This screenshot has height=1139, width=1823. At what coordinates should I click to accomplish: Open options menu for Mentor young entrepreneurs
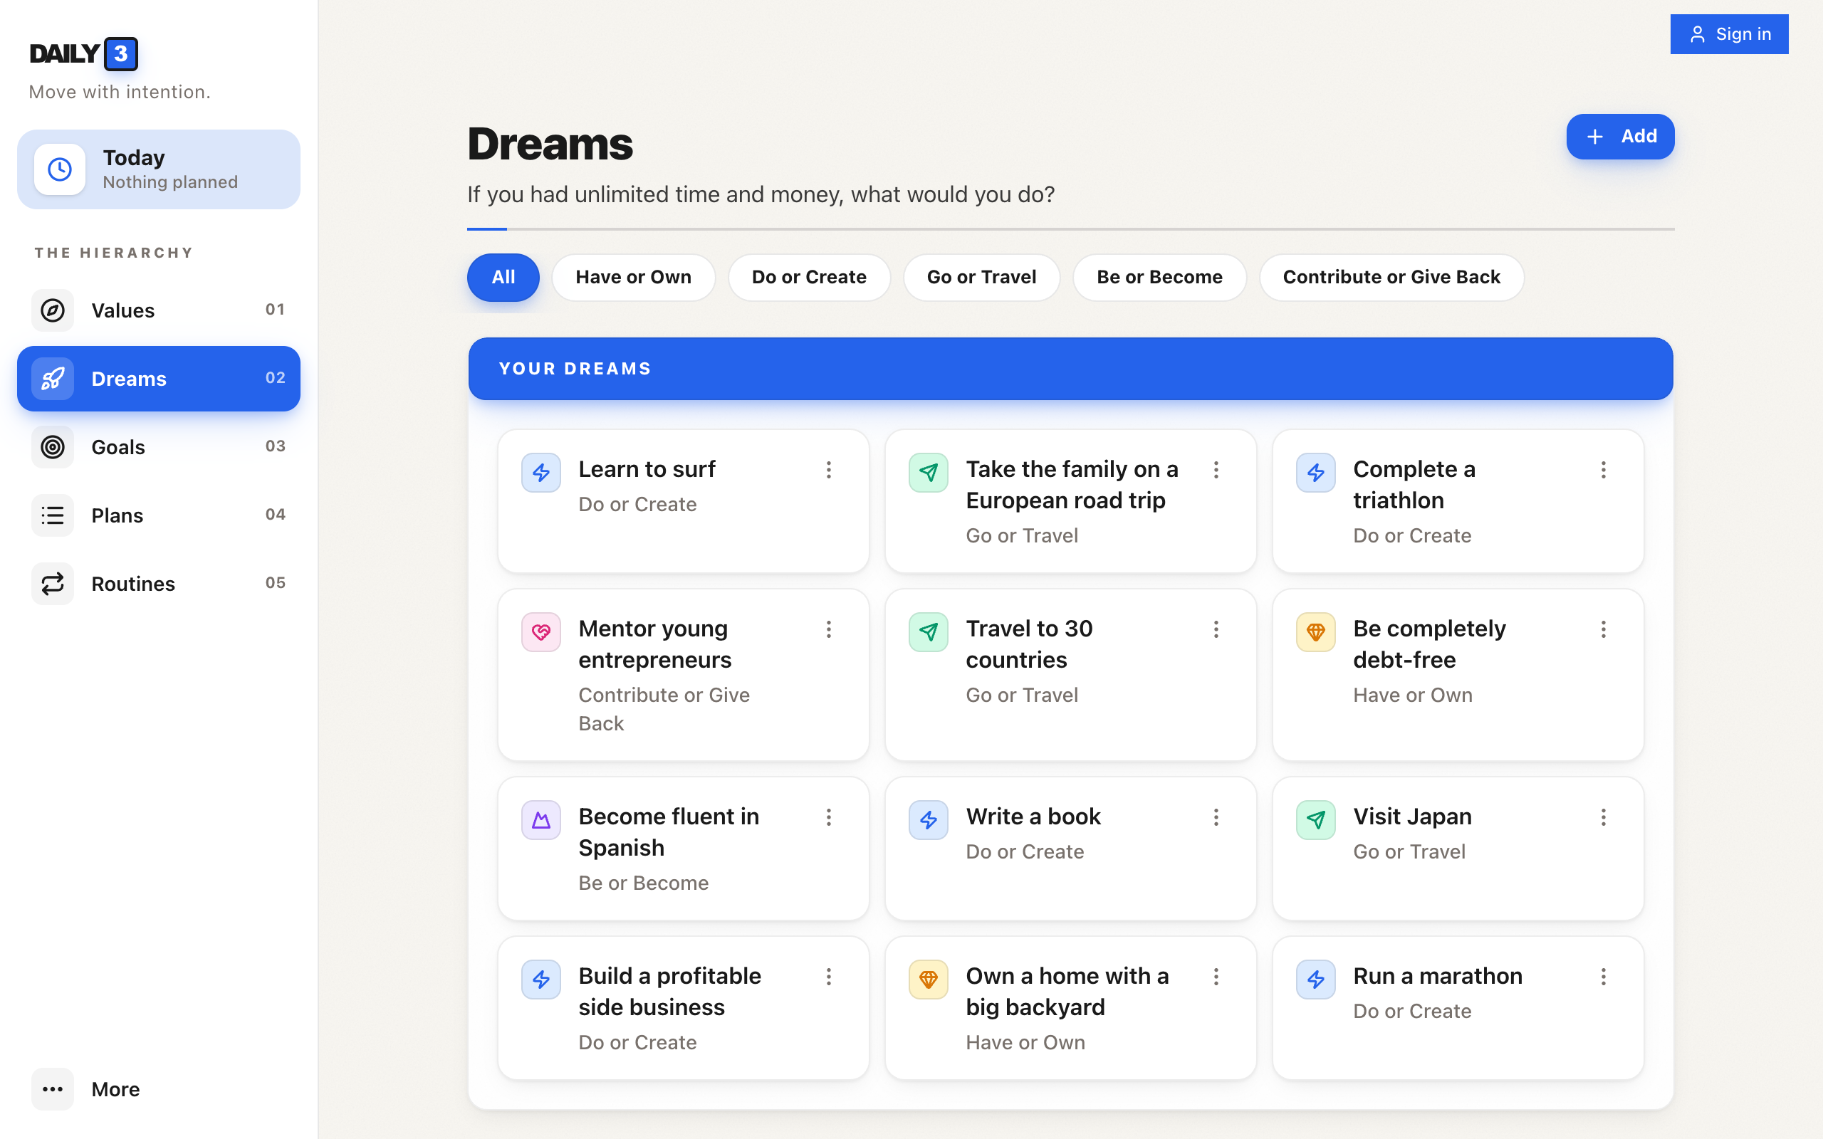tap(829, 630)
